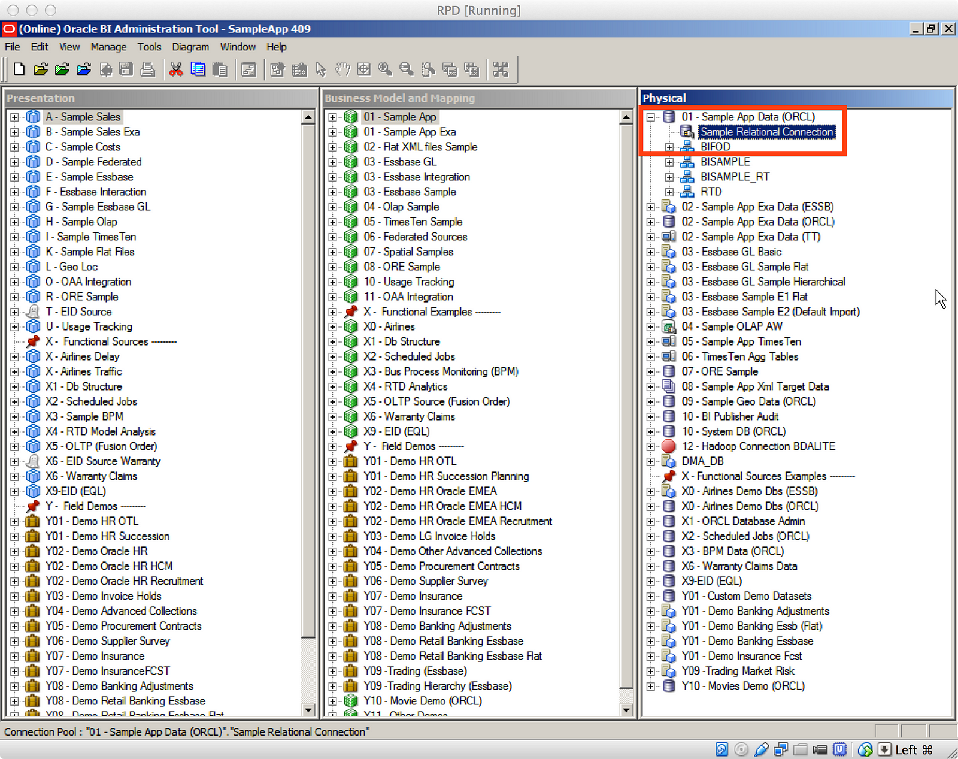Expand the Y10 - Movies Demo (ORCL) database
958x759 pixels.
[650, 686]
